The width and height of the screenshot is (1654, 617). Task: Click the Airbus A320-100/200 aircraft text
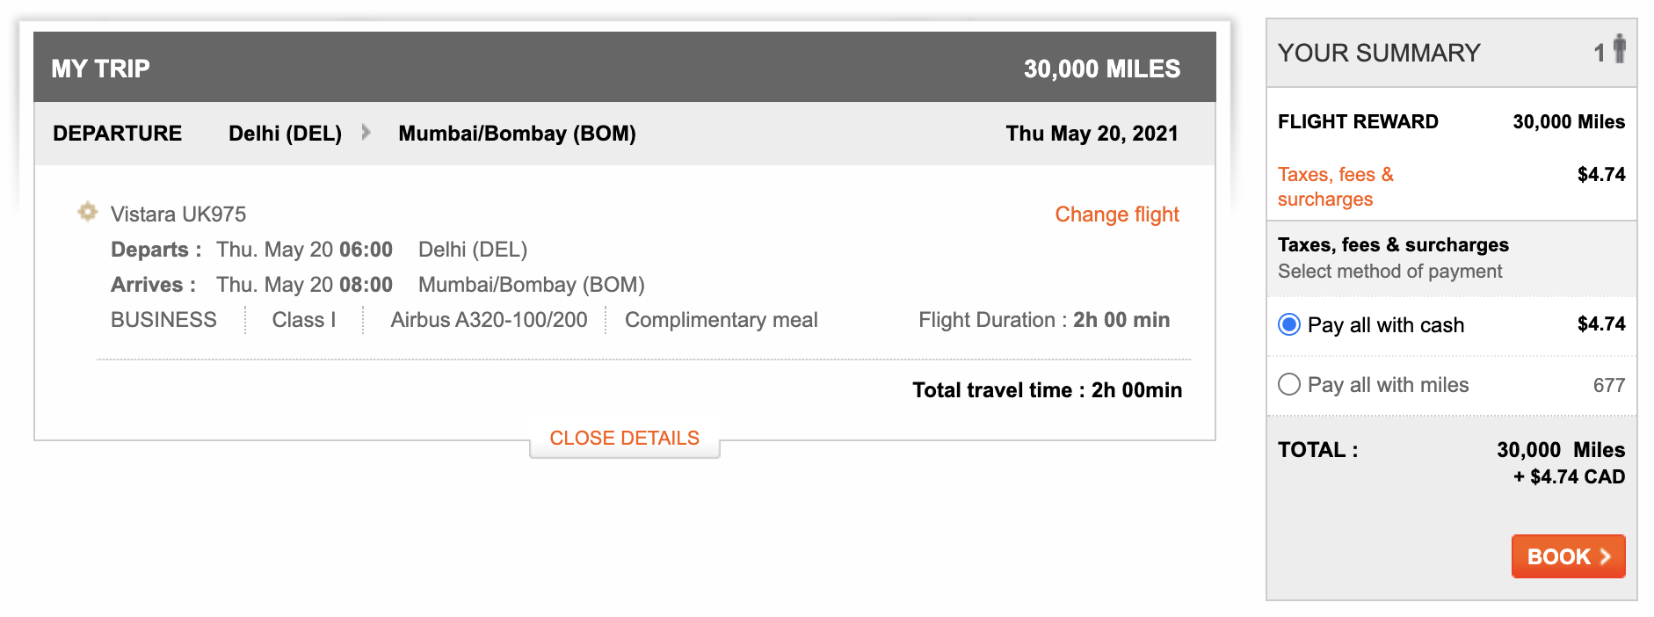pos(489,320)
